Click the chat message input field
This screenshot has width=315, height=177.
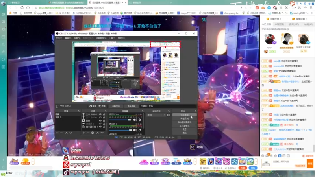(x=289, y=163)
